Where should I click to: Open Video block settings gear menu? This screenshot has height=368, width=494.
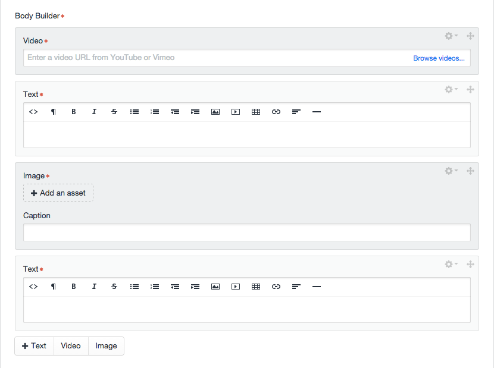pos(451,36)
